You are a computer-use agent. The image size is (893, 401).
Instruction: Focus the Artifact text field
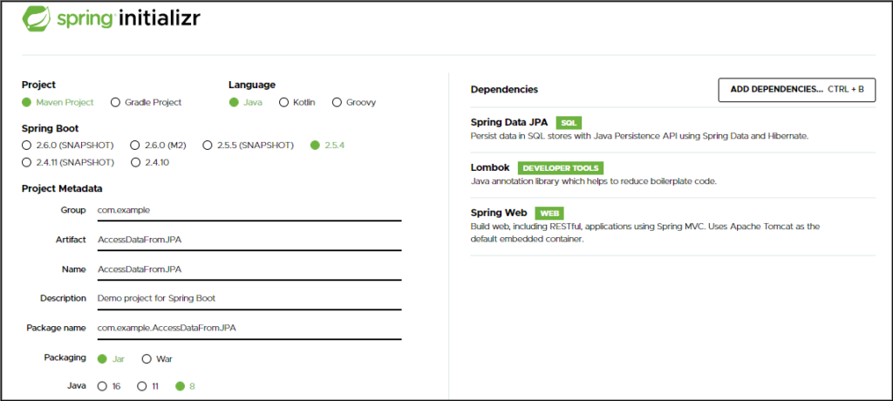pos(249,240)
